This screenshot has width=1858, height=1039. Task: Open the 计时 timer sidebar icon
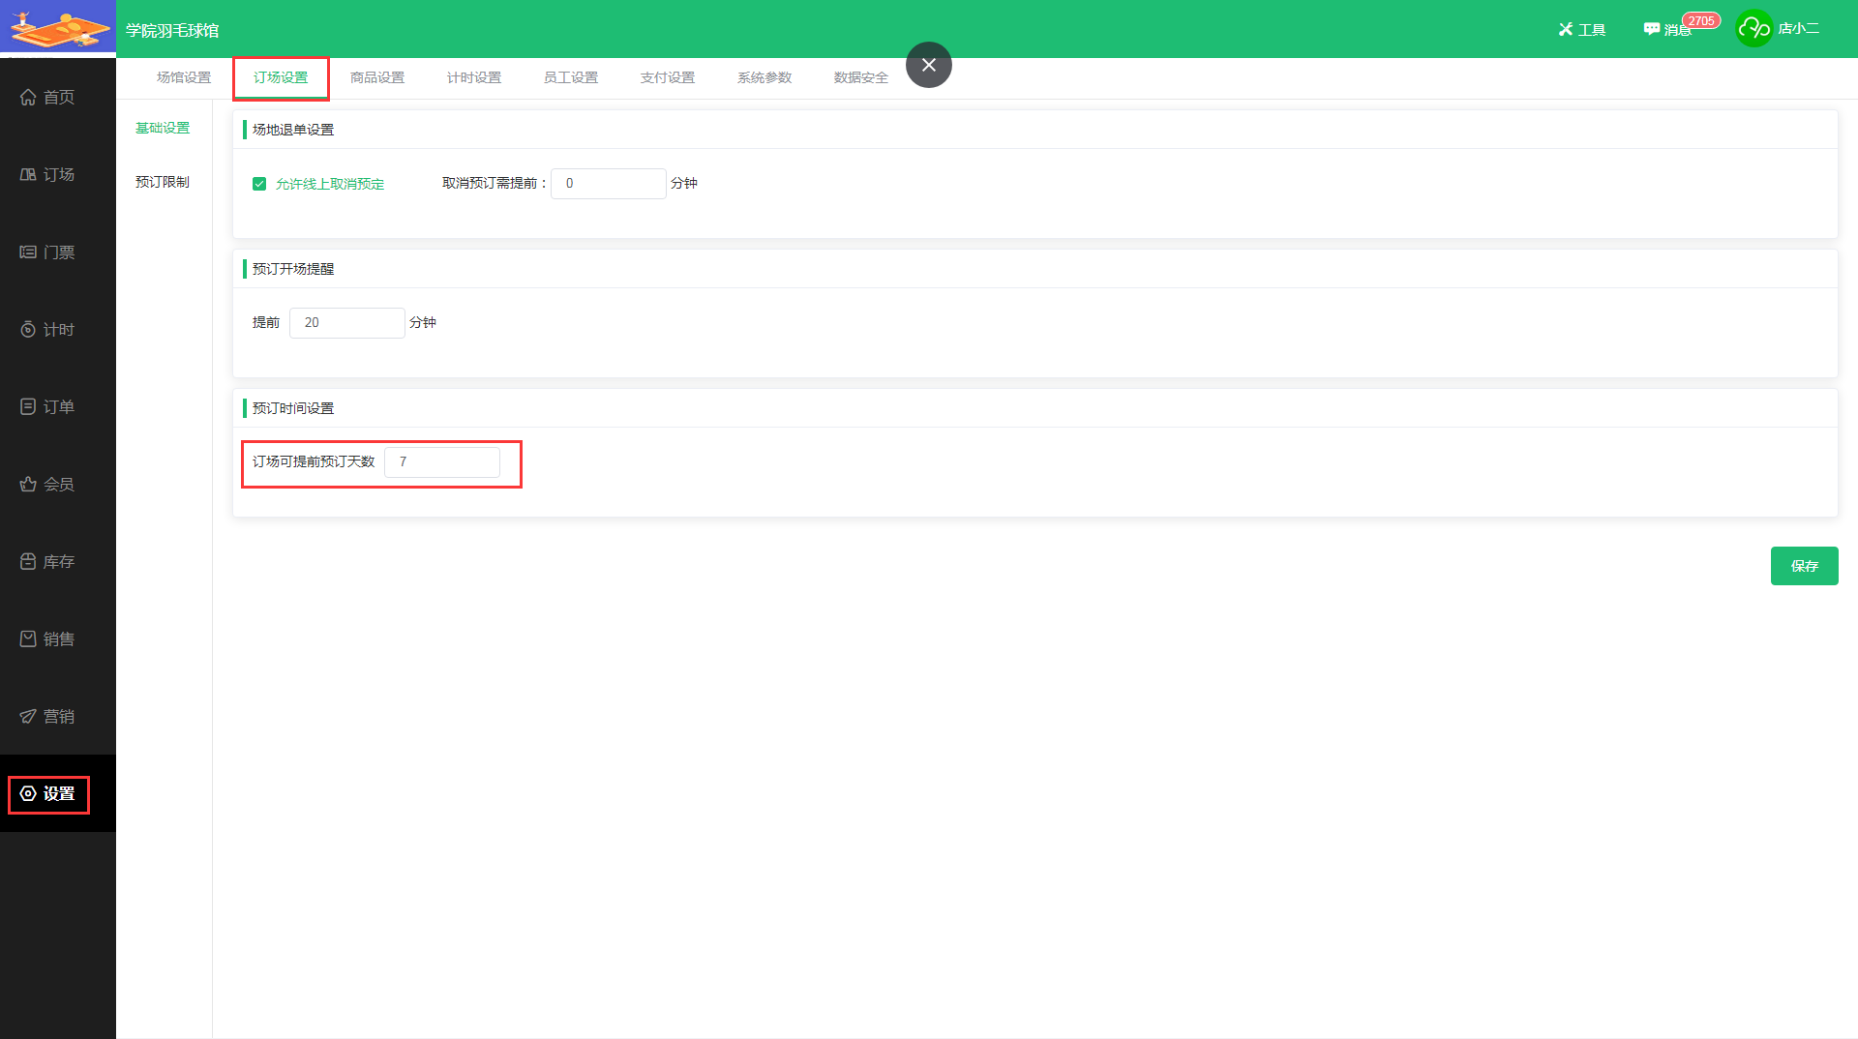(28, 330)
